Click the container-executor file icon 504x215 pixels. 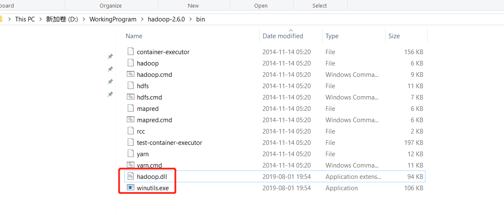tap(130, 52)
